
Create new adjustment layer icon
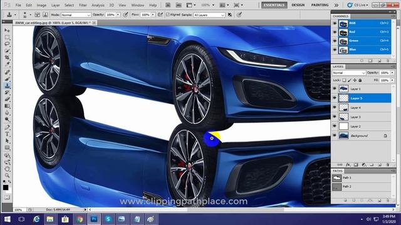pyautogui.click(x=364, y=165)
